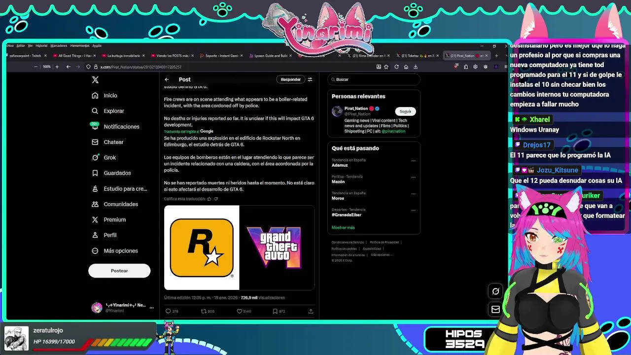
Task: Open Explorar in the X sidebar
Action: (x=108, y=111)
